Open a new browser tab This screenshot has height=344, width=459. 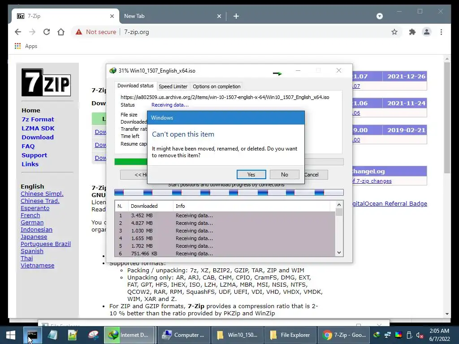236,16
